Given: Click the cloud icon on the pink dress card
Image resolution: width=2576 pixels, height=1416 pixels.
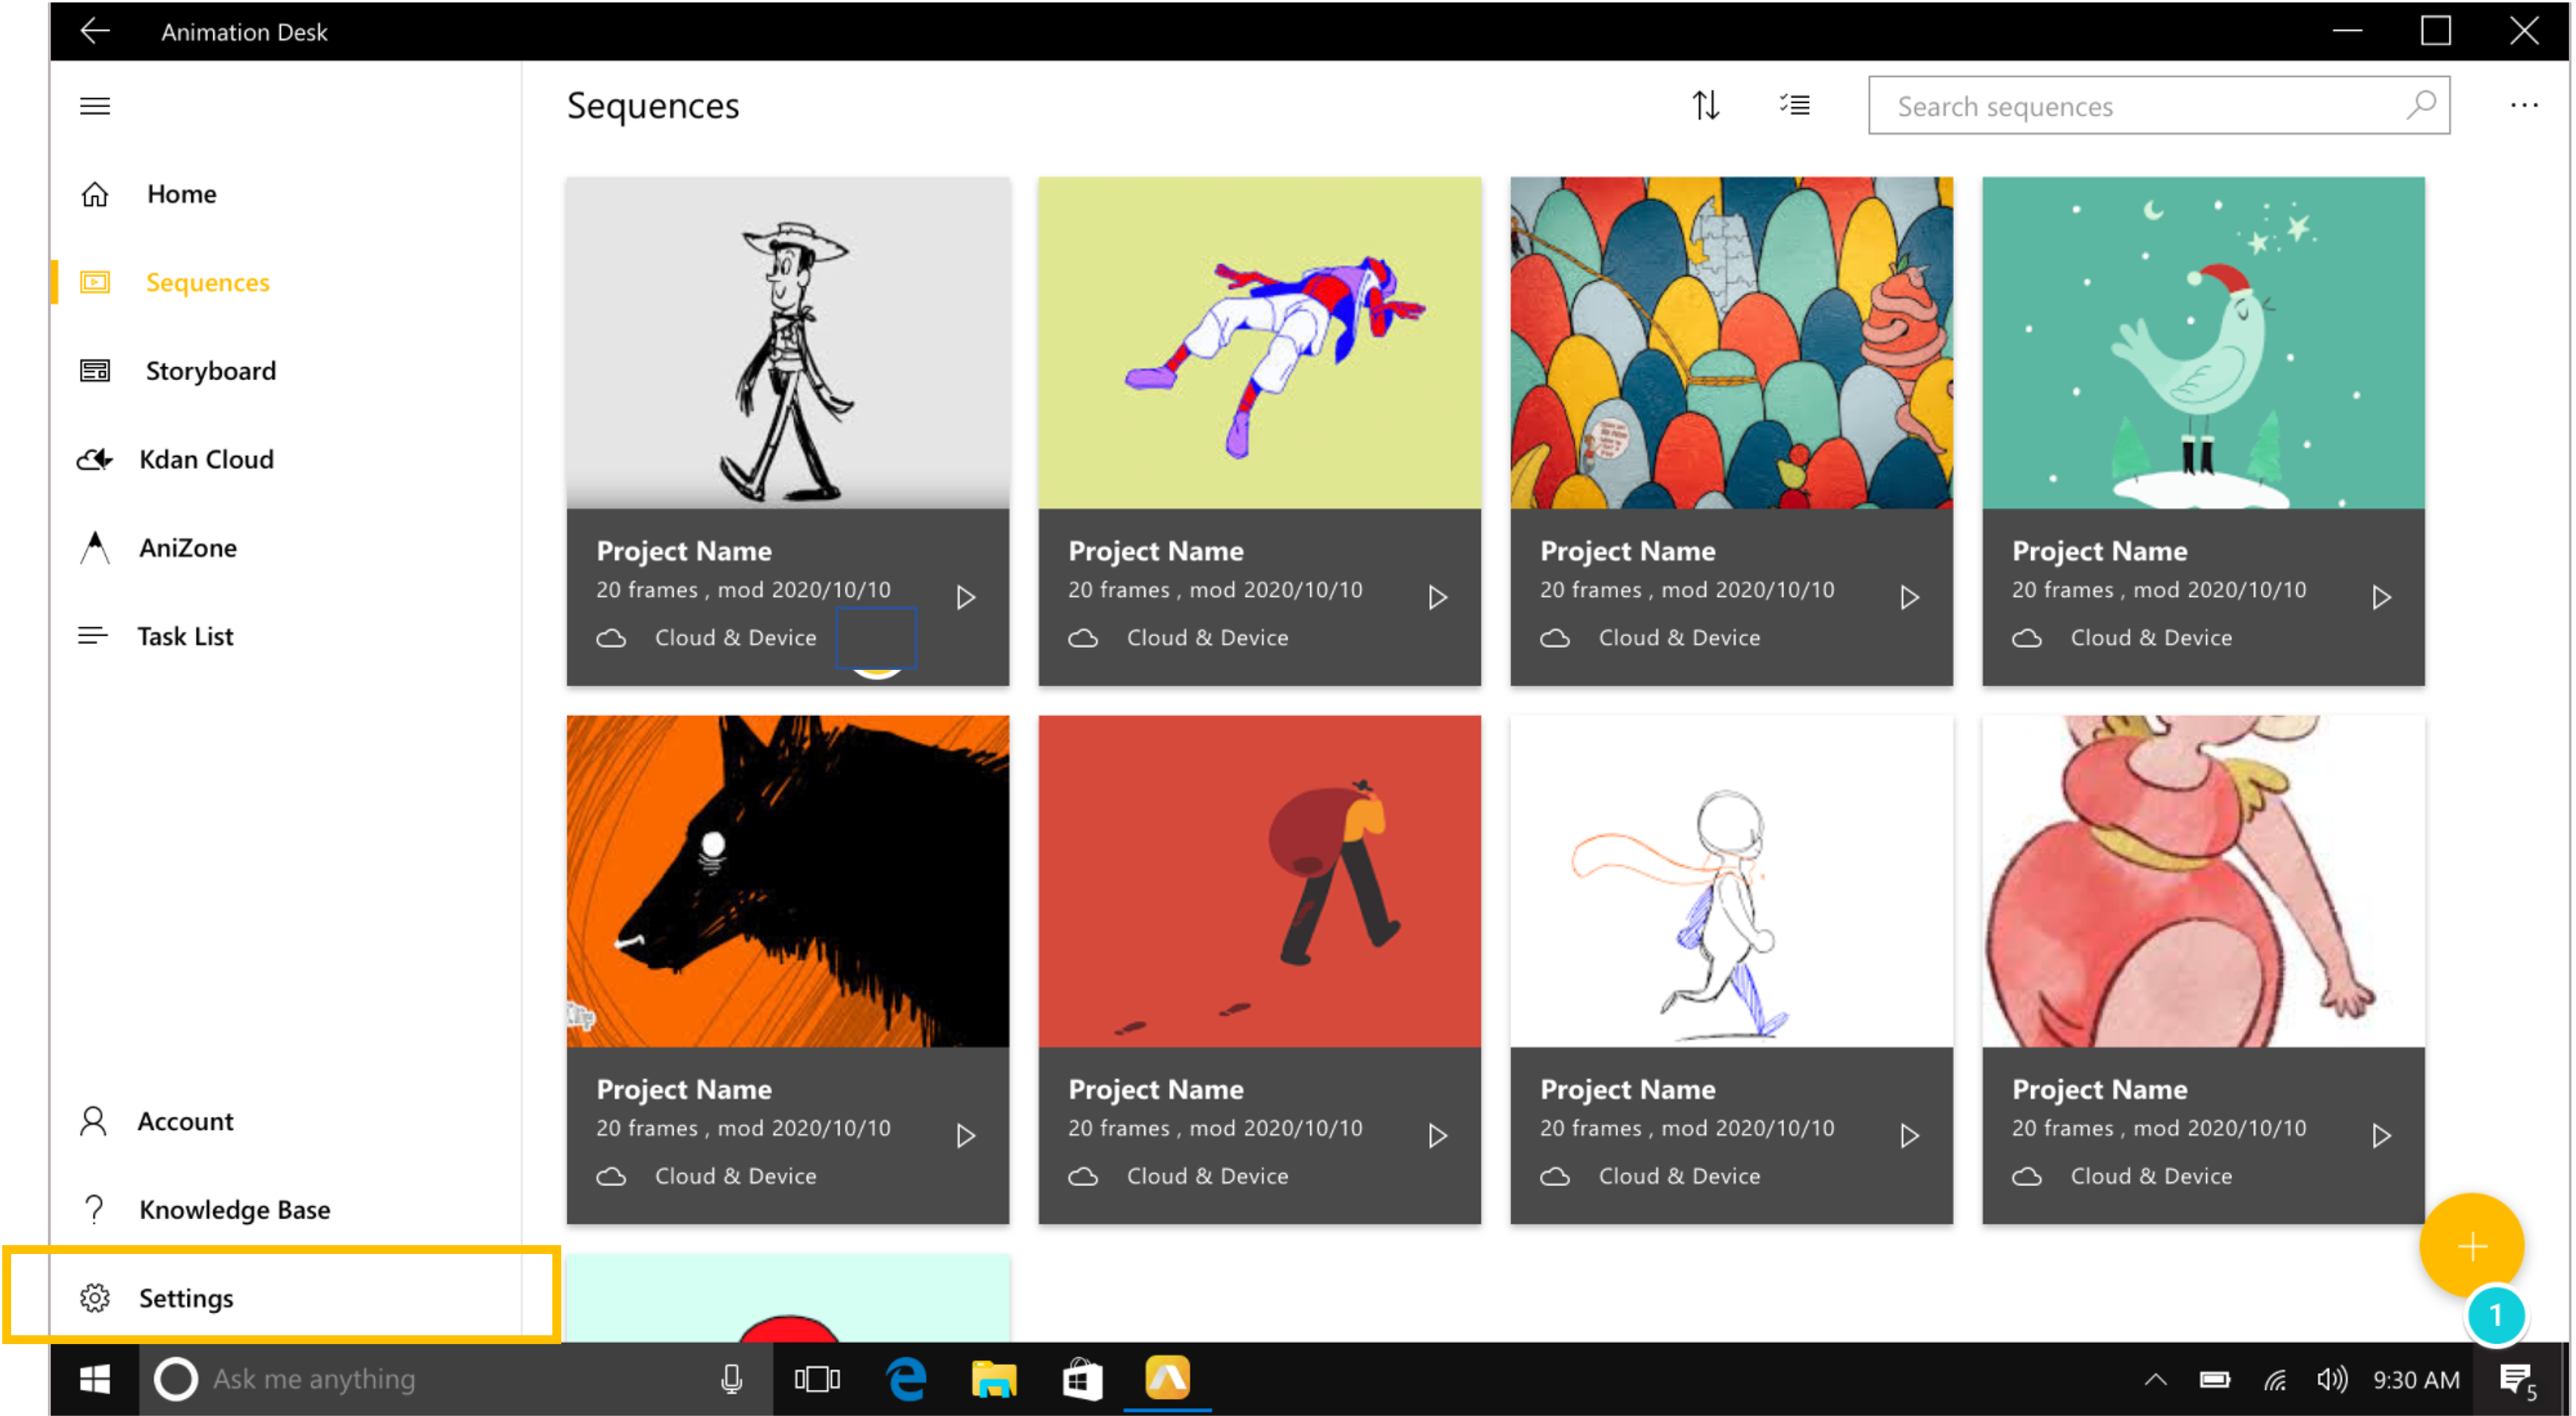Looking at the screenshot, I should [2027, 1176].
